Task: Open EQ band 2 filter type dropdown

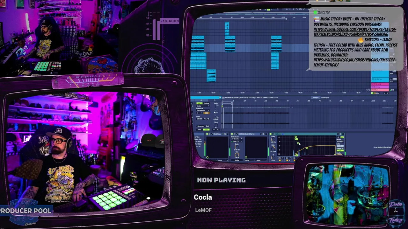Action: (x=288, y=158)
